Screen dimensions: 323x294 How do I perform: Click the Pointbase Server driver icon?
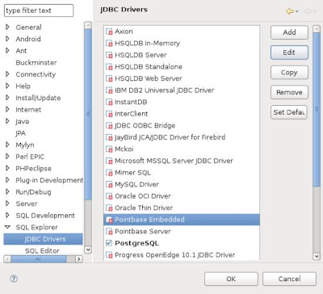(109, 232)
